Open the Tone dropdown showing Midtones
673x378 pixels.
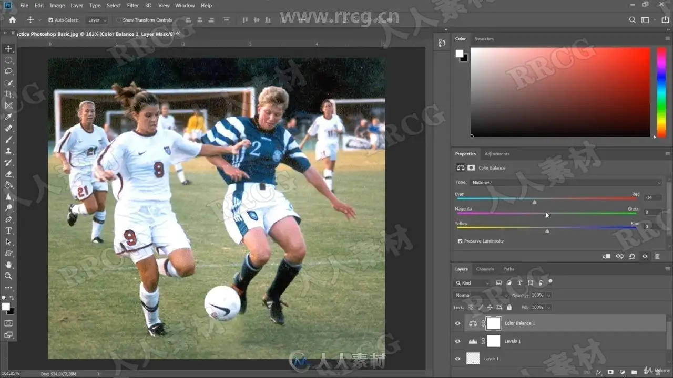(x=566, y=183)
